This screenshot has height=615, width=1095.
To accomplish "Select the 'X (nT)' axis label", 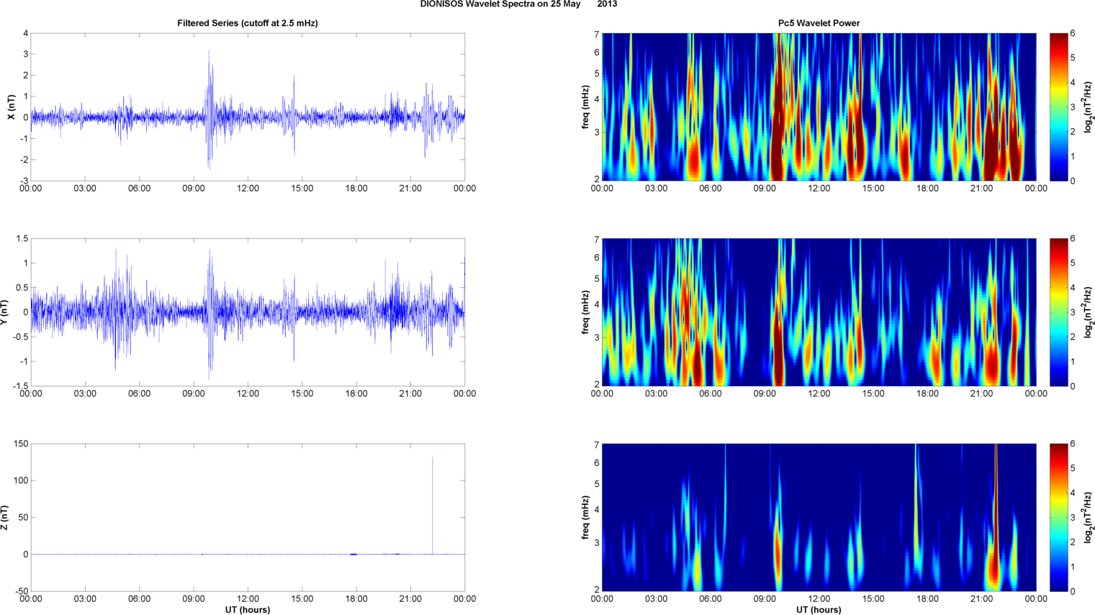I will coord(11,107).
